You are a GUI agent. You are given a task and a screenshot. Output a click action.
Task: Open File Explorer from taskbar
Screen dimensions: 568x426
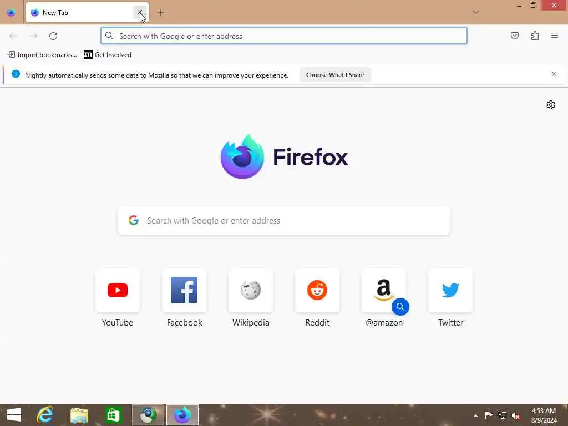tap(79, 415)
